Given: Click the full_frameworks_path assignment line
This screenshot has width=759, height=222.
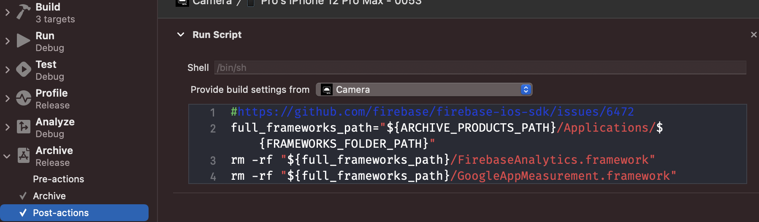Looking at the screenshot, I should (447, 135).
